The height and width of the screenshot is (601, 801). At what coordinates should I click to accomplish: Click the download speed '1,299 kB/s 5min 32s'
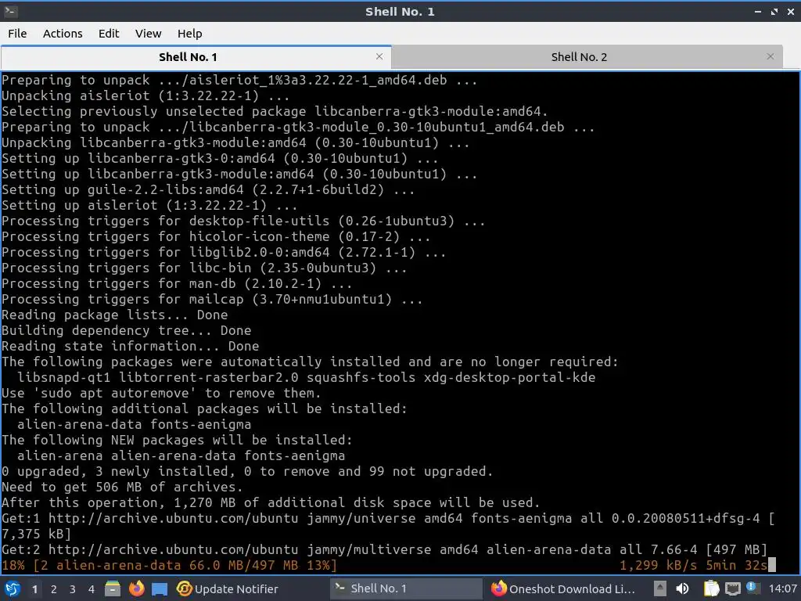tap(693, 565)
